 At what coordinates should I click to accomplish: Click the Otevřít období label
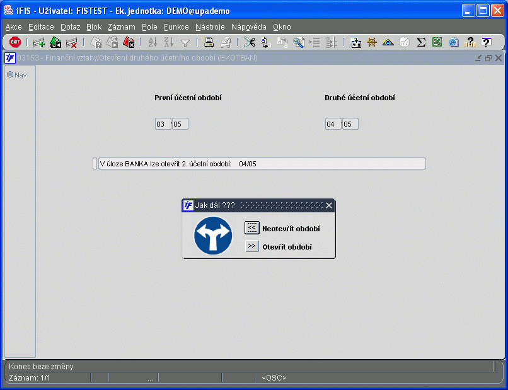pos(287,247)
